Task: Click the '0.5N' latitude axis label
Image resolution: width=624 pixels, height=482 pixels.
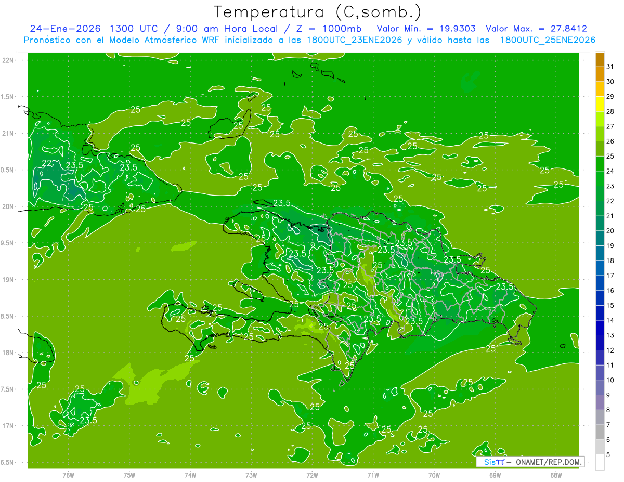Action: pyautogui.click(x=8, y=170)
